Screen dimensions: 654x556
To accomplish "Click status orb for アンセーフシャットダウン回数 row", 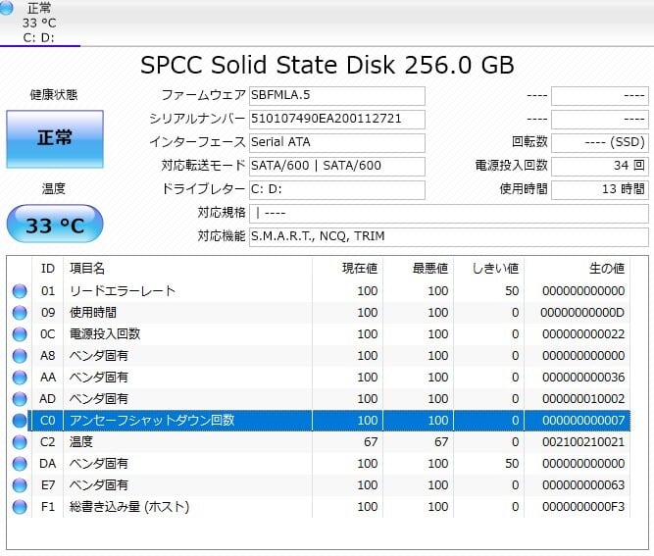I will [x=20, y=421].
